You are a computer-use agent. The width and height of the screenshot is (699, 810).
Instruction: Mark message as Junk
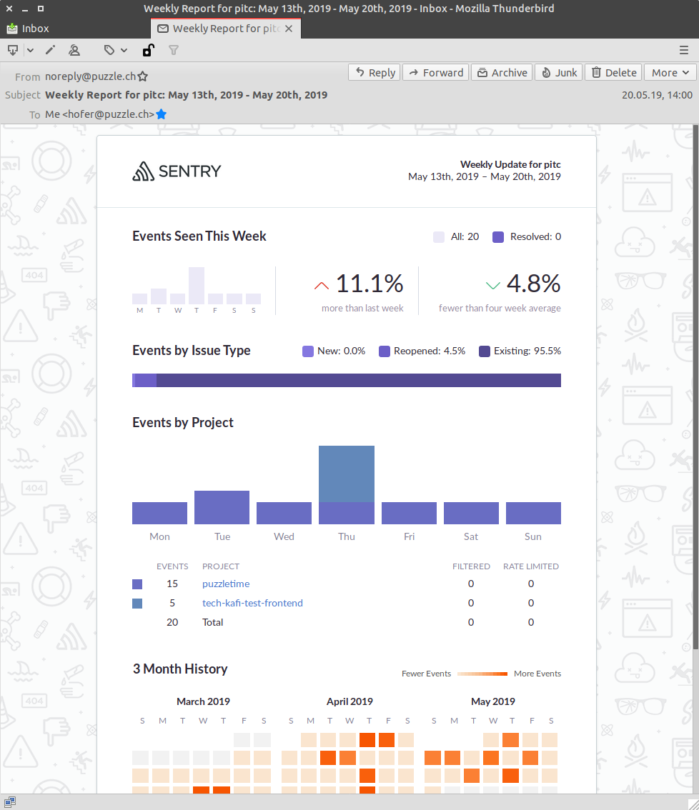tap(559, 72)
